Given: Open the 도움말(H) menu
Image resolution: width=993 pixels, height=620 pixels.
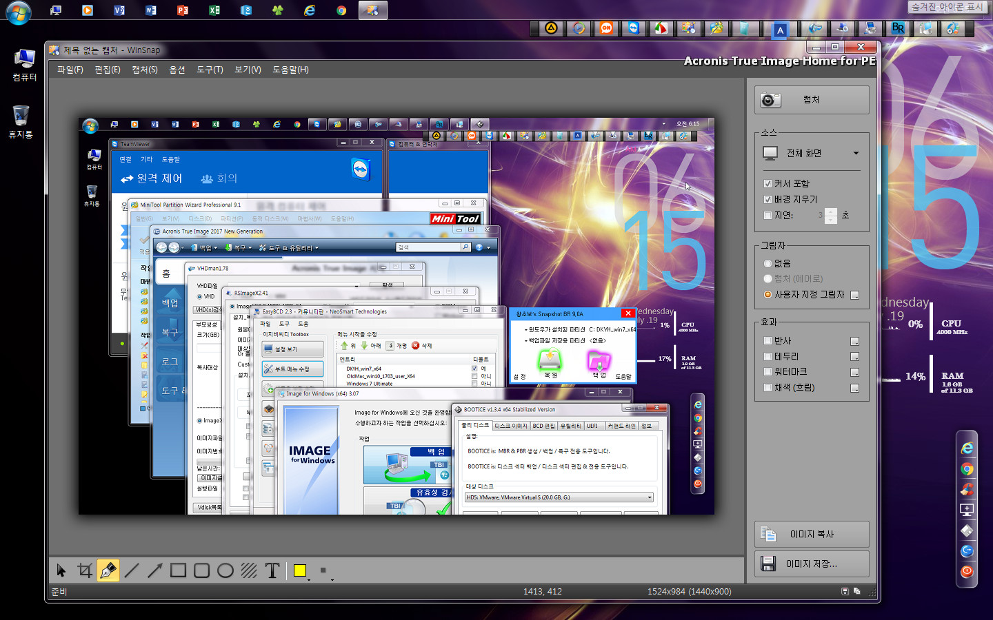Looking at the screenshot, I should tap(290, 70).
